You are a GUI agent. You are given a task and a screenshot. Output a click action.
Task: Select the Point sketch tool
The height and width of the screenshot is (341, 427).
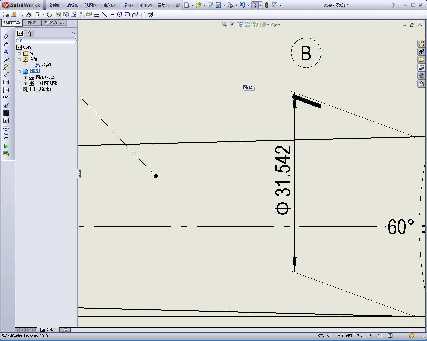(x=112, y=14)
